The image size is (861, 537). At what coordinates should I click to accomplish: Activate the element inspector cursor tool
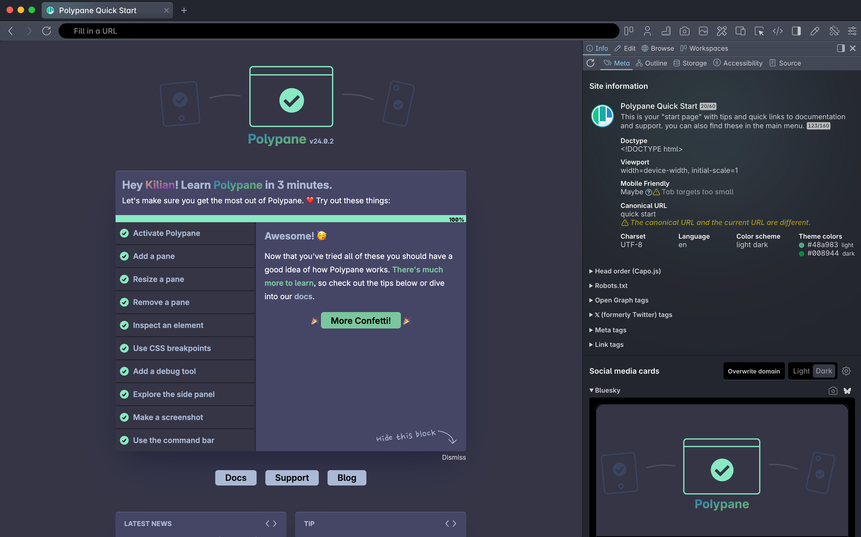click(759, 31)
